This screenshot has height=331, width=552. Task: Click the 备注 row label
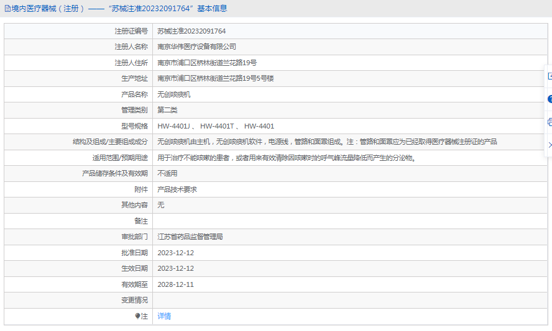[x=141, y=221]
